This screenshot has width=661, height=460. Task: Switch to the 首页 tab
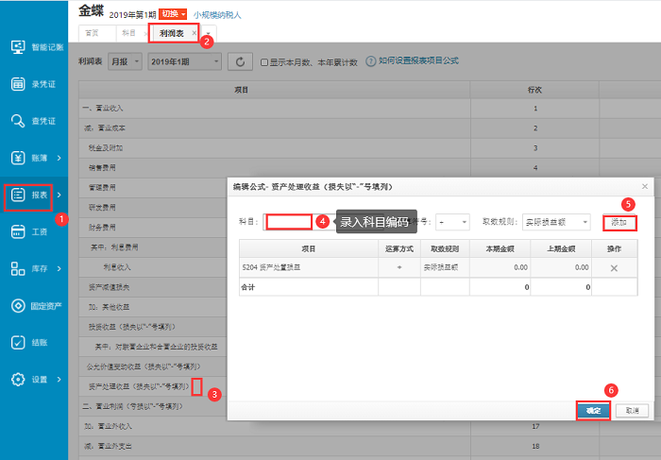click(93, 33)
